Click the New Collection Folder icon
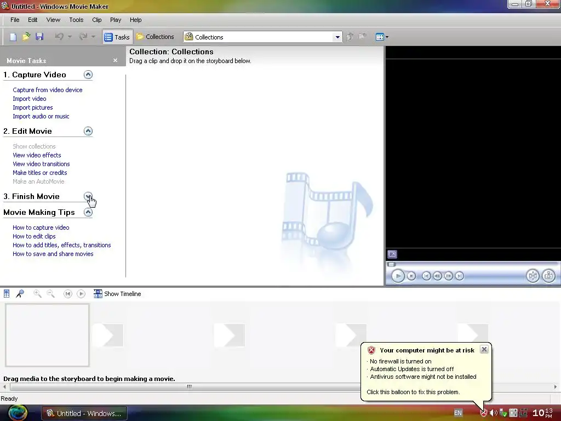Viewport: 561px width, 421px height. (363, 37)
